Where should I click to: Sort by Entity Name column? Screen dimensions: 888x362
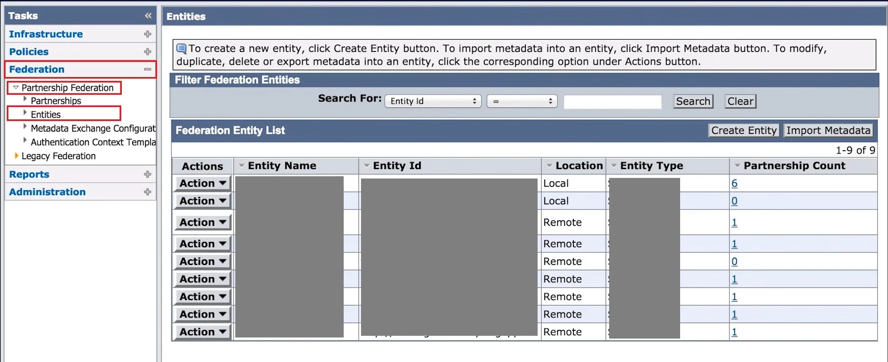click(282, 166)
